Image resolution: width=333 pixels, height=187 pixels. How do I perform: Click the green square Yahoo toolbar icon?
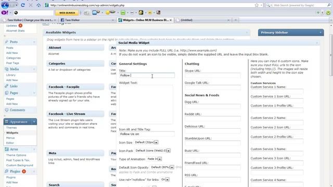coord(123,12)
